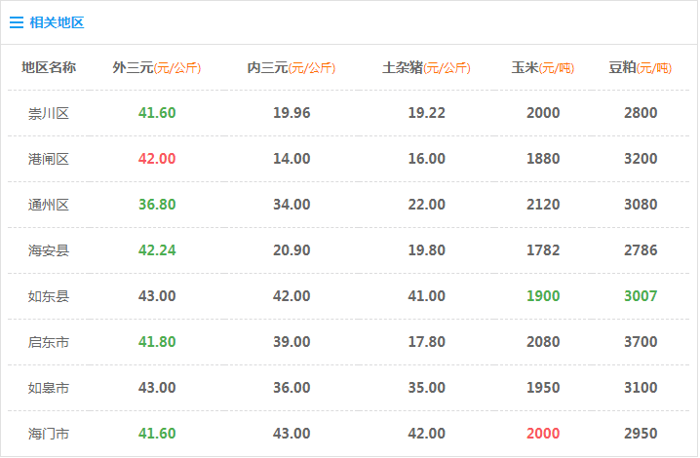This screenshot has height=458, width=700.
Task: Click the red 42.00 price for 港闸区
Action: coord(157,159)
